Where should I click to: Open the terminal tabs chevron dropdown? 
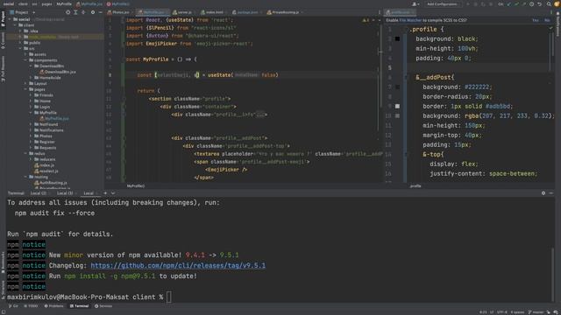pyautogui.click(x=113, y=192)
